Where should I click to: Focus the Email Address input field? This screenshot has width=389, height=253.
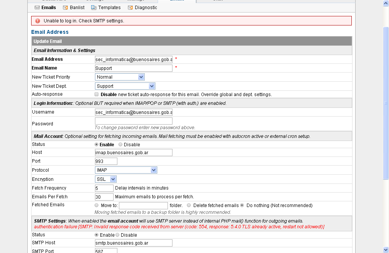(134, 60)
